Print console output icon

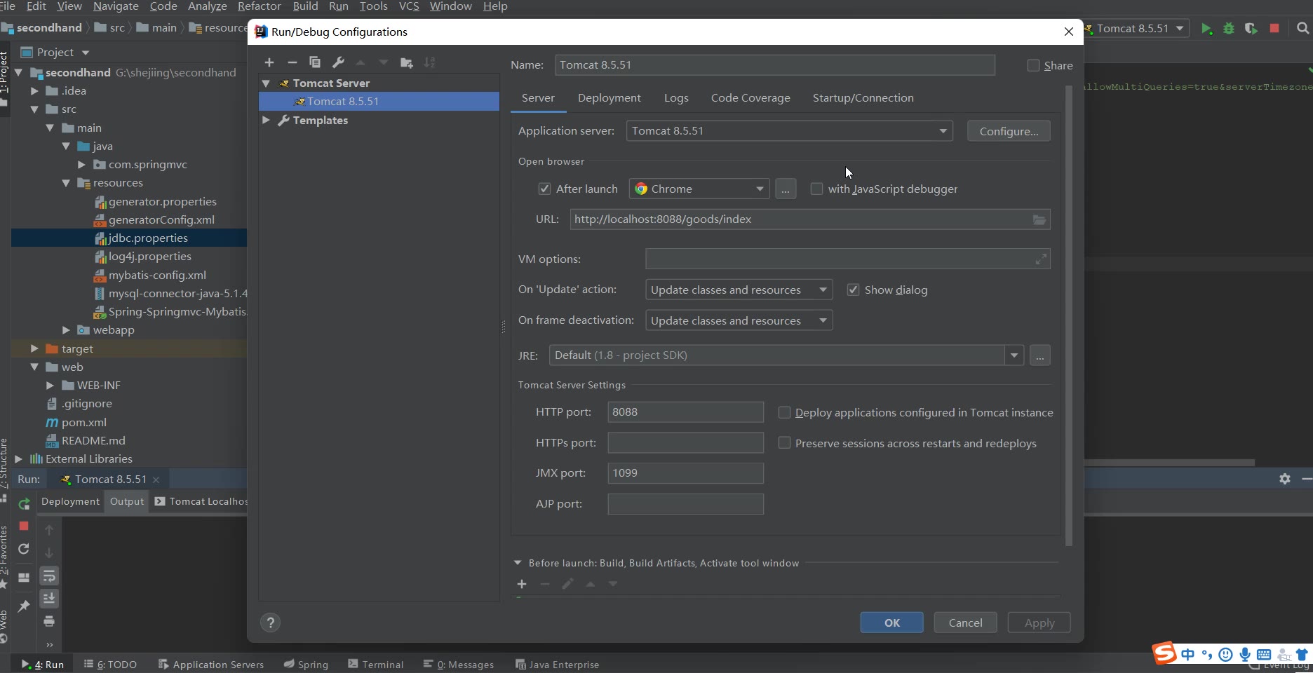point(49,621)
